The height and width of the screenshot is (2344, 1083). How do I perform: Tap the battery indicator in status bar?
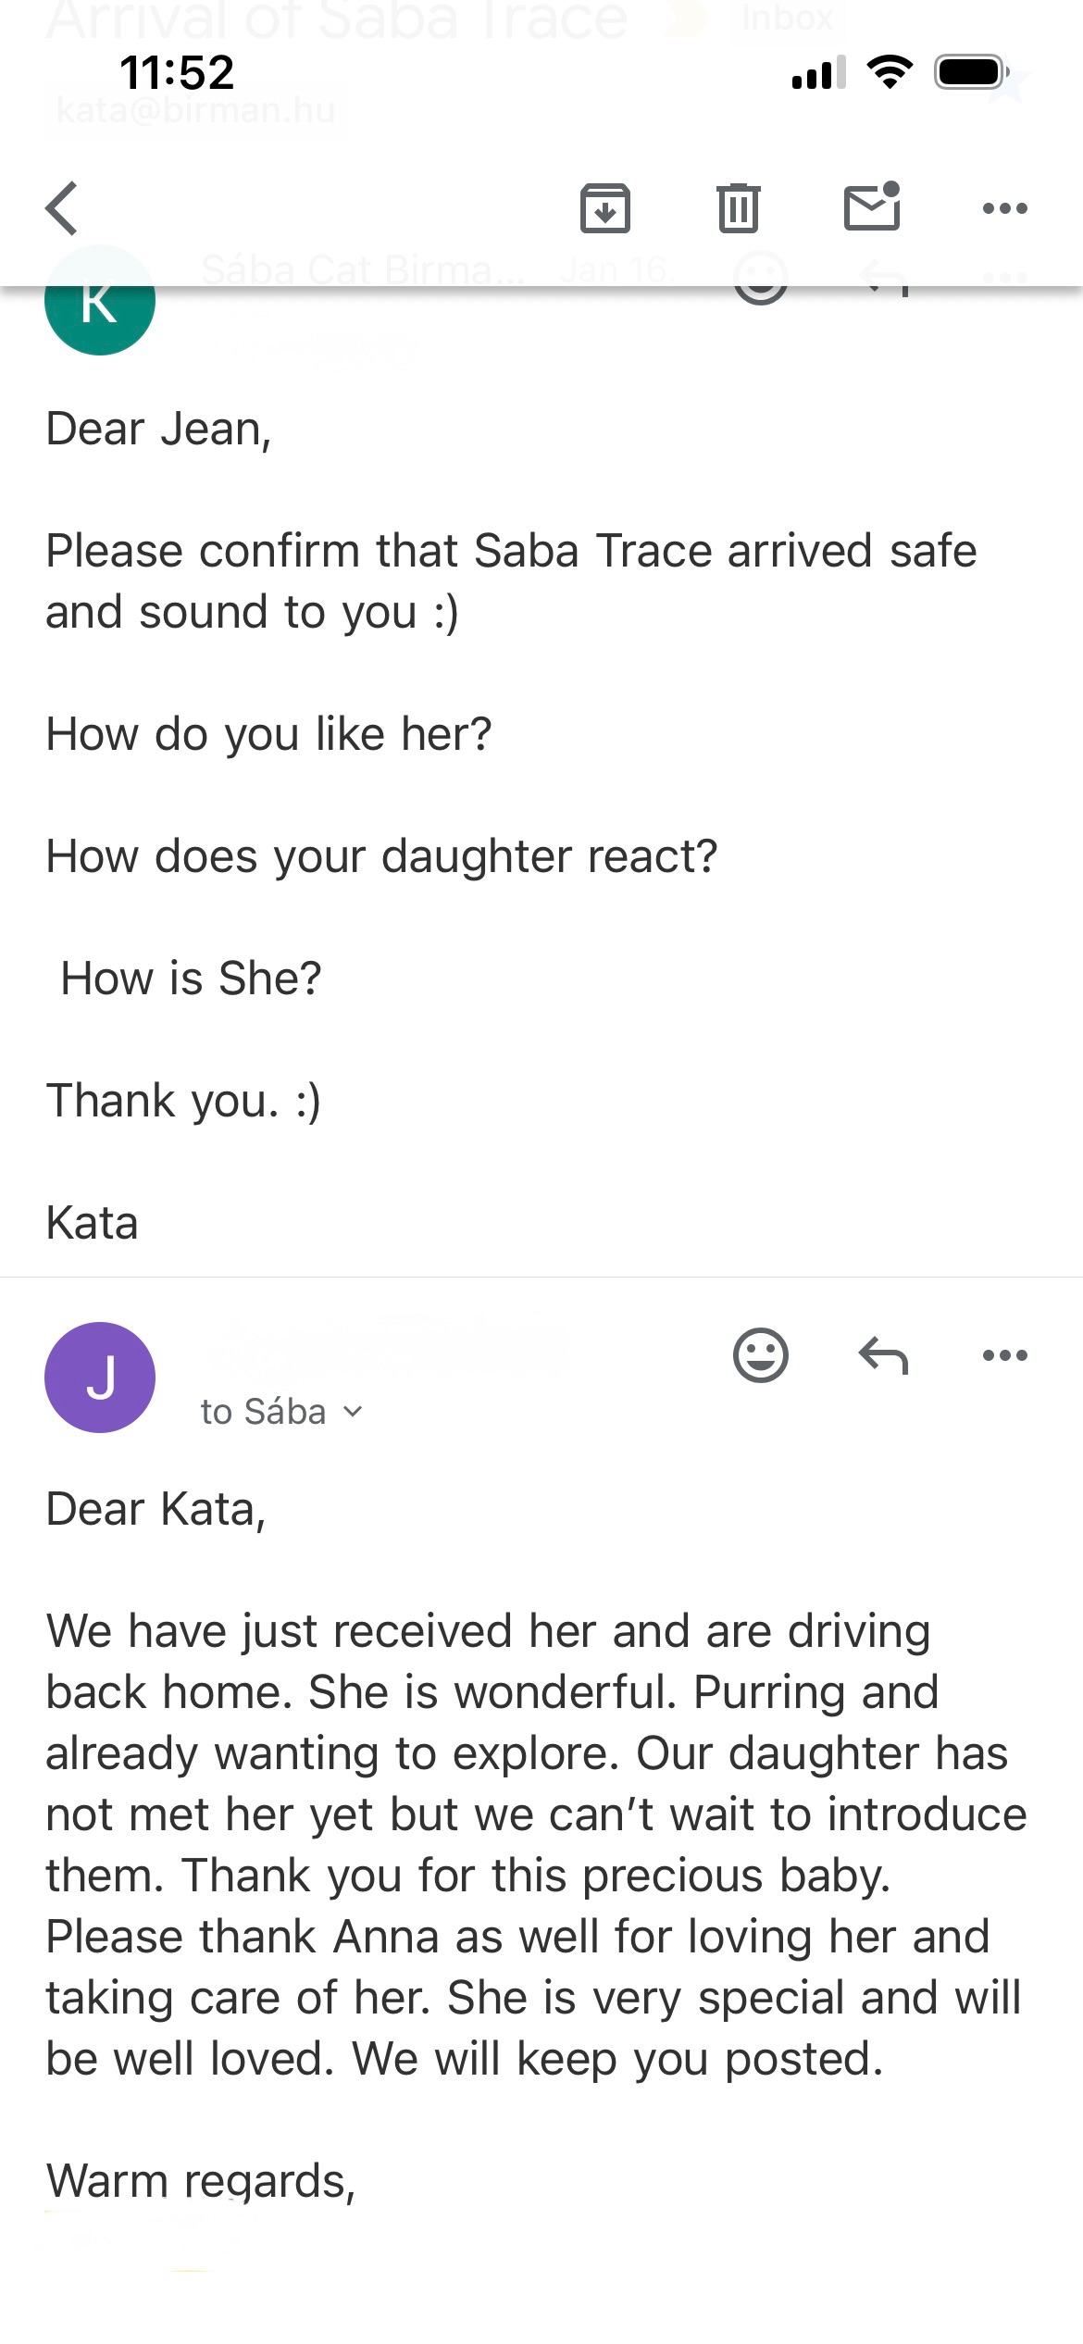[971, 72]
